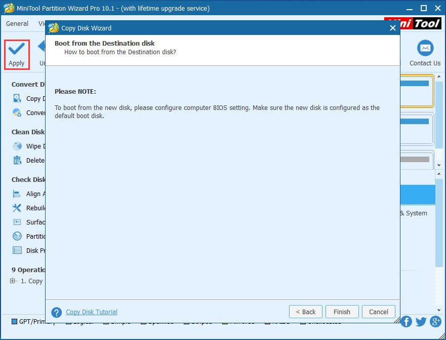This screenshot has width=446, height=340.
Task: Click the Facebook icon at bottom right
Action: pyautogui.click(x=407, y=322)
